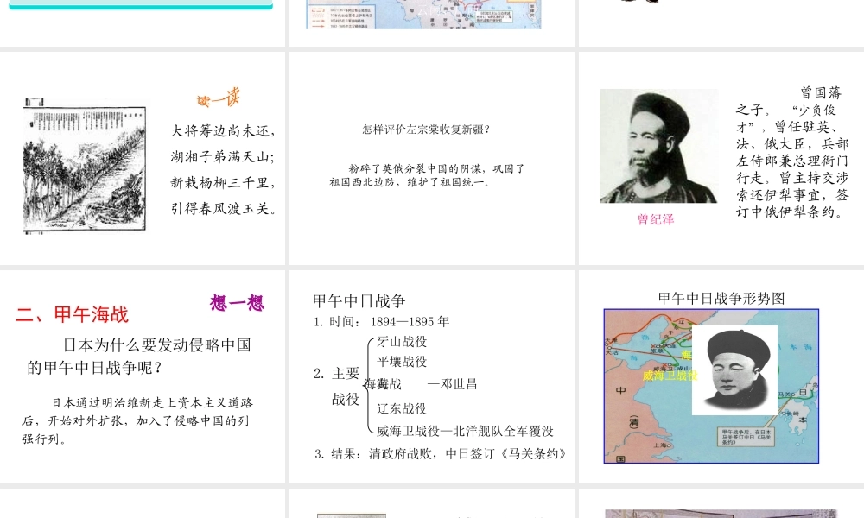Open the 甲午中日战争形势图 map slide
The image size is (864, 518).
[x=721, y=376]
